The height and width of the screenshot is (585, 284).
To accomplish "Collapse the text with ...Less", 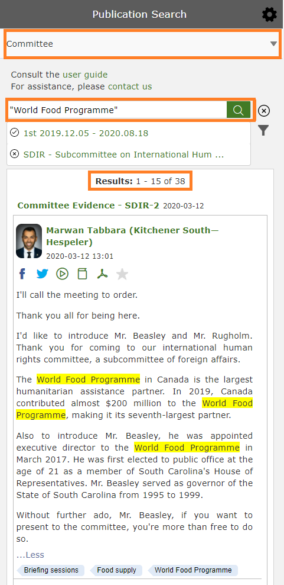I will [30, 555].
